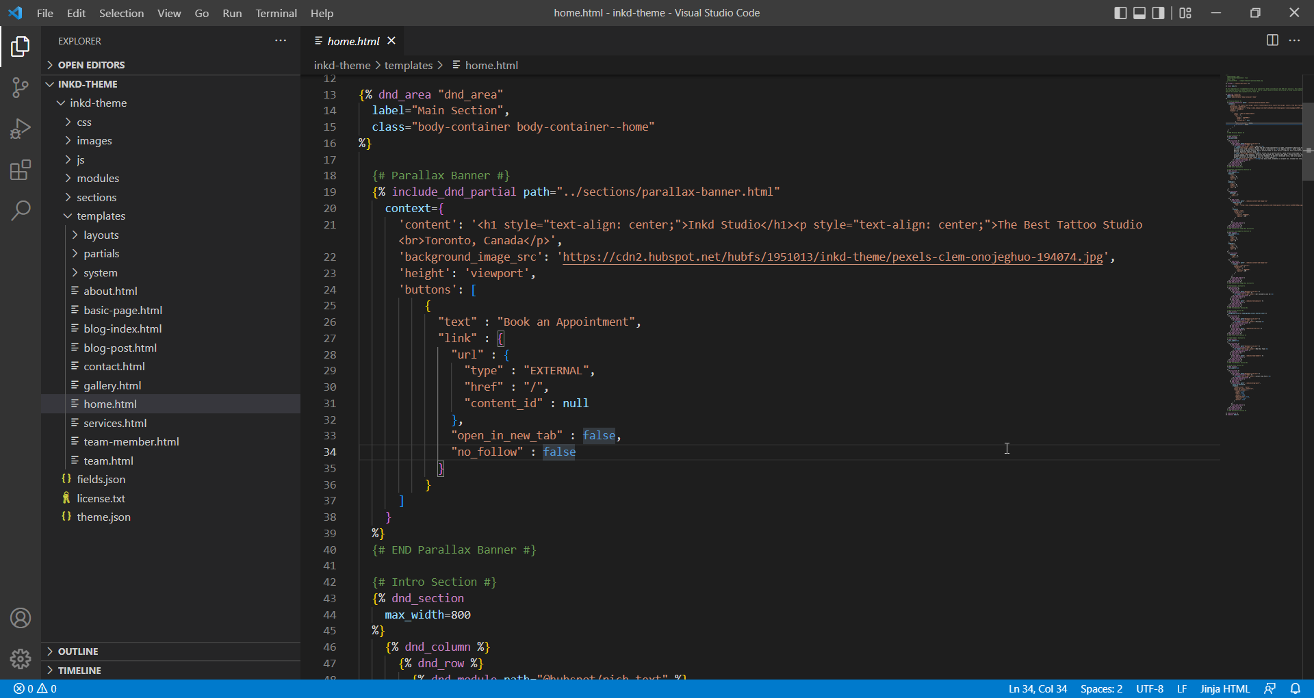
Task: Click the hubspot image URL link
Action: tap(833, 257)
